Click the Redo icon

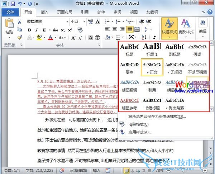30,4
